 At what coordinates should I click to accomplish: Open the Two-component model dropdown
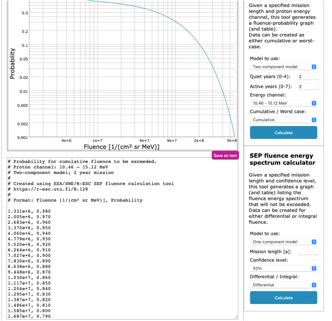[283, 67]
